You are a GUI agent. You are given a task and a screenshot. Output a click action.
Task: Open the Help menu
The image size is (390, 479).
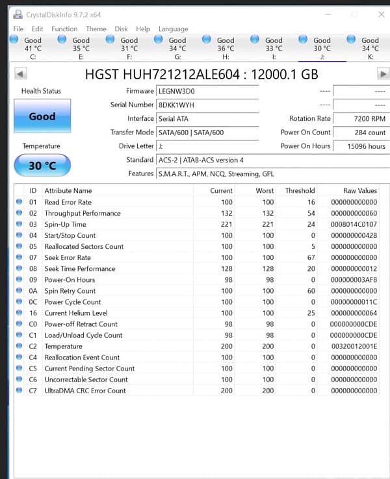click(x=143, y=29)
